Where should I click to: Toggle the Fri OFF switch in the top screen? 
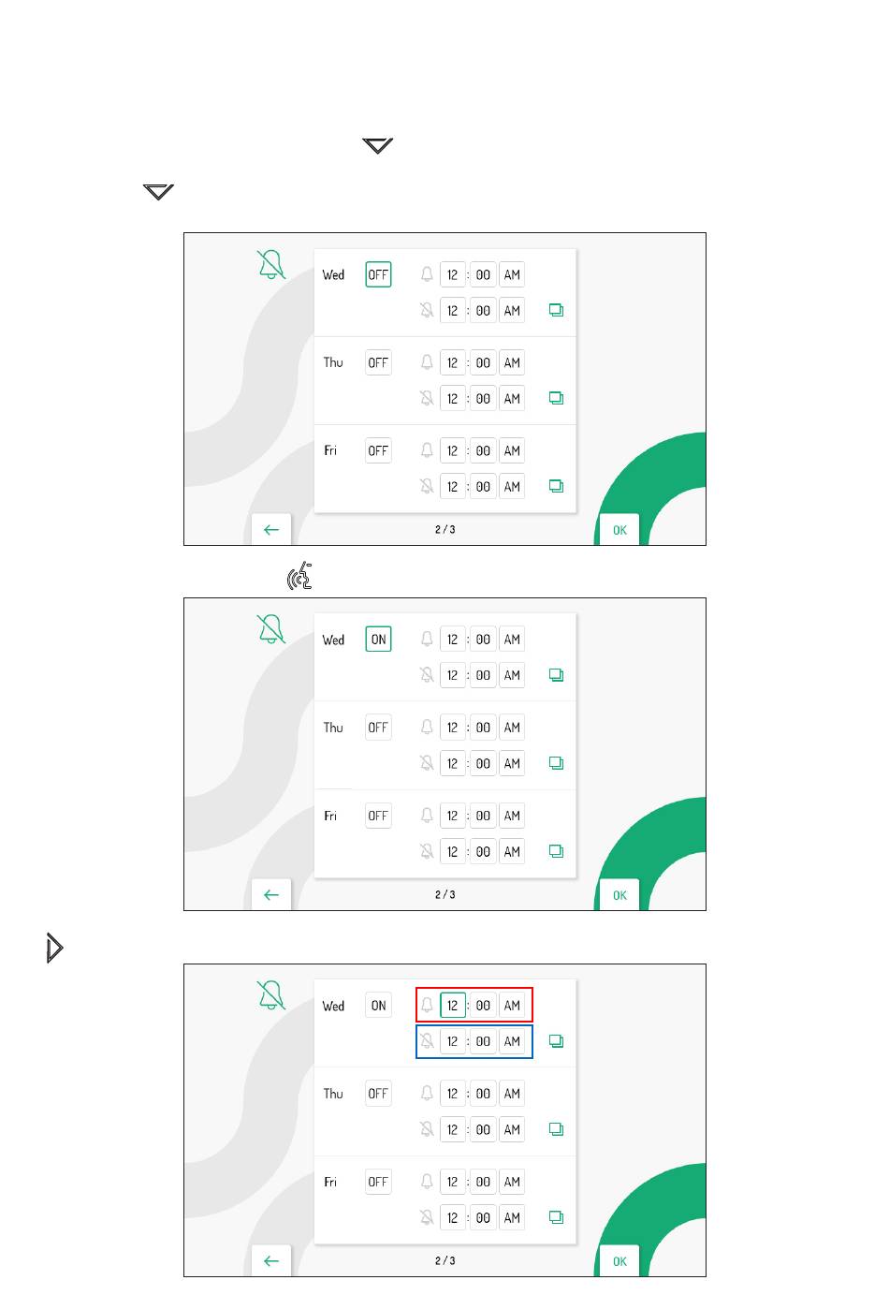(378, 450)
